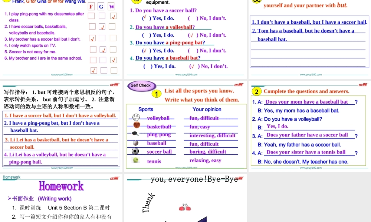The height and width of the screenshot is (222, 371).
Task: Click the numbered badge 2 on the questions slide
Action: pos(257,91)
